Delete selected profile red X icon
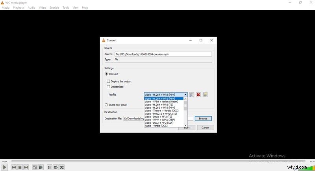 click(x=198, y=95)
